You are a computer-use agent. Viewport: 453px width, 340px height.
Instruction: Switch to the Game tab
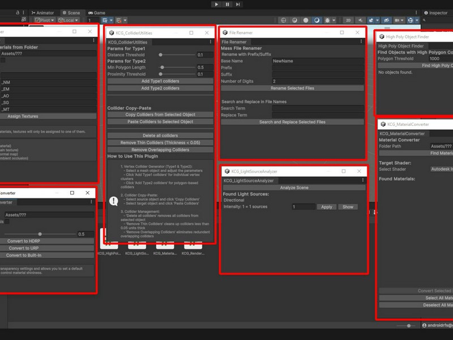[97, 12]
